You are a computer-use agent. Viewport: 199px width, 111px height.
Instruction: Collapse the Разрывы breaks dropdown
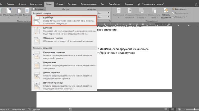tap(39, 9)
